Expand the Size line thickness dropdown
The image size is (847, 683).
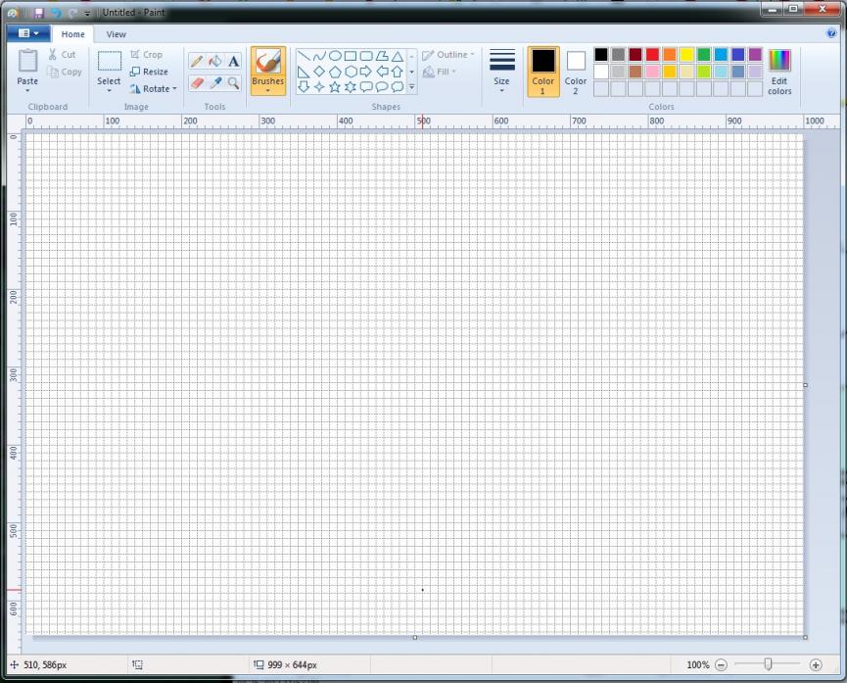pyautogui.click(x=501, y=90)
